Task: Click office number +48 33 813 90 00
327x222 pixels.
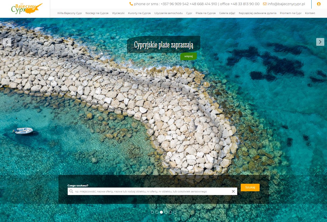Action: coord(245,4)
